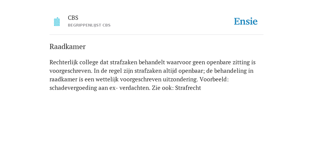The height and width of the screenshot is (156, 313).
Task: Click the word 'Voorbeeld:' in the definition
Action: 214,80
